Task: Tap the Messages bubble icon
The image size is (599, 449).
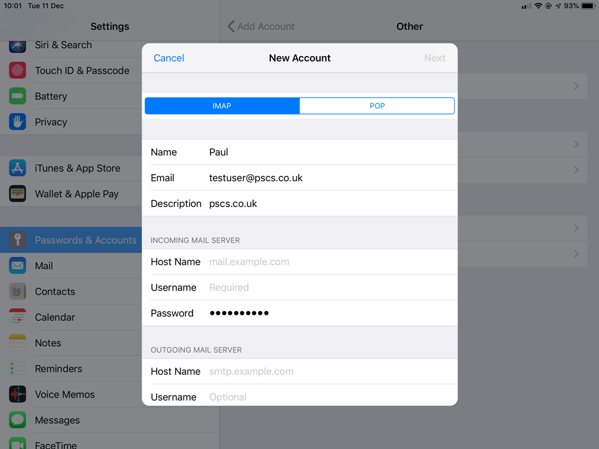Action: (18, 420)
